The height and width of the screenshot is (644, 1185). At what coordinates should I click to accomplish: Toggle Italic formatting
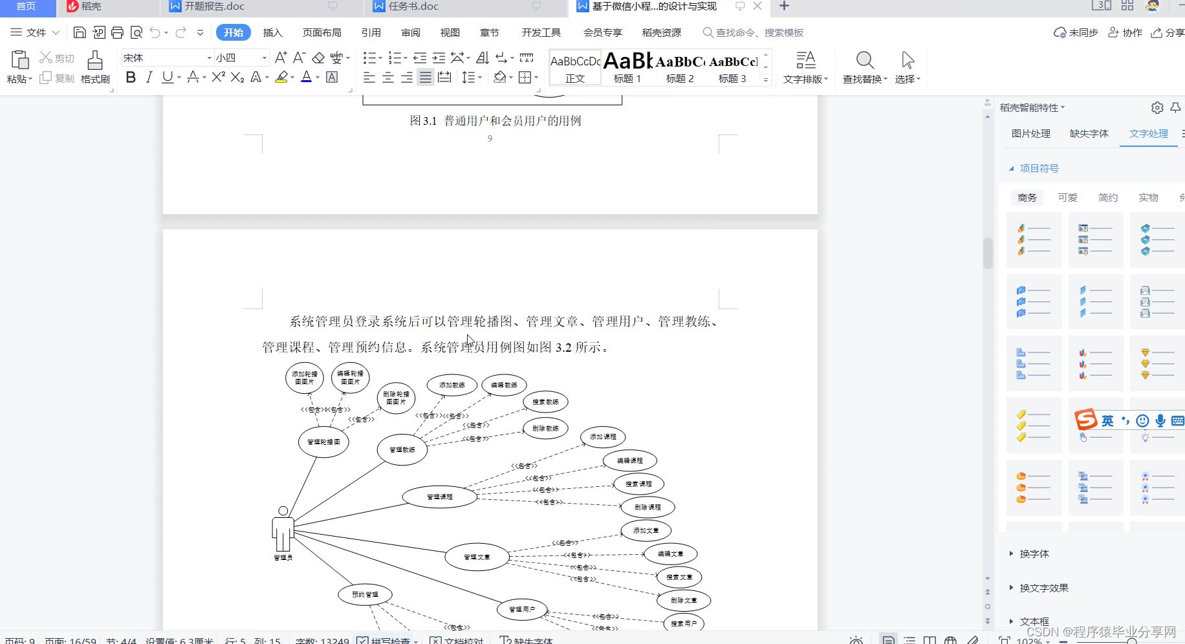(149, 77)
